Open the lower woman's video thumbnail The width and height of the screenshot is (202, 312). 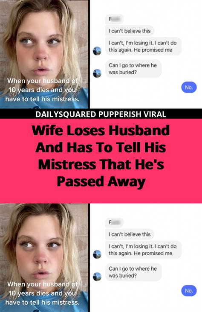tap(44, 257)
